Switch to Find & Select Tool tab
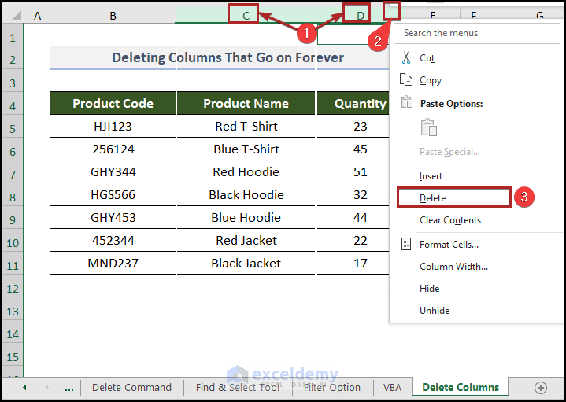The height and width of the screenshot is (402, 566). tap(238, 388)
